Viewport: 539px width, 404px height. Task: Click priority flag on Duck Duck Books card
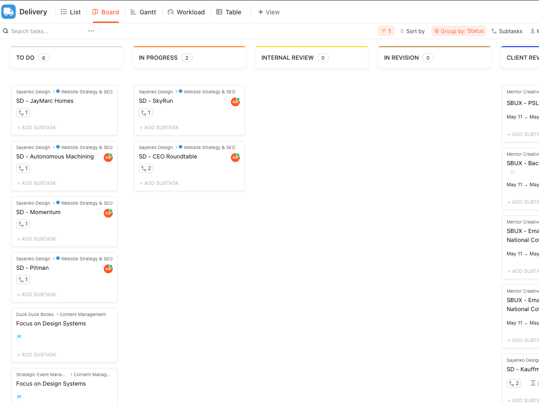pos(19,338)
